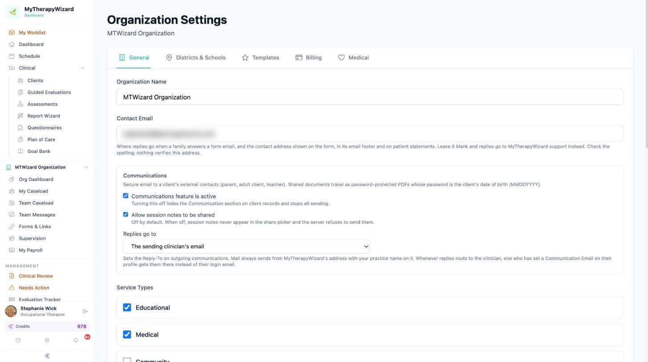
Task: Open My Payroll page
Action: 31,250
